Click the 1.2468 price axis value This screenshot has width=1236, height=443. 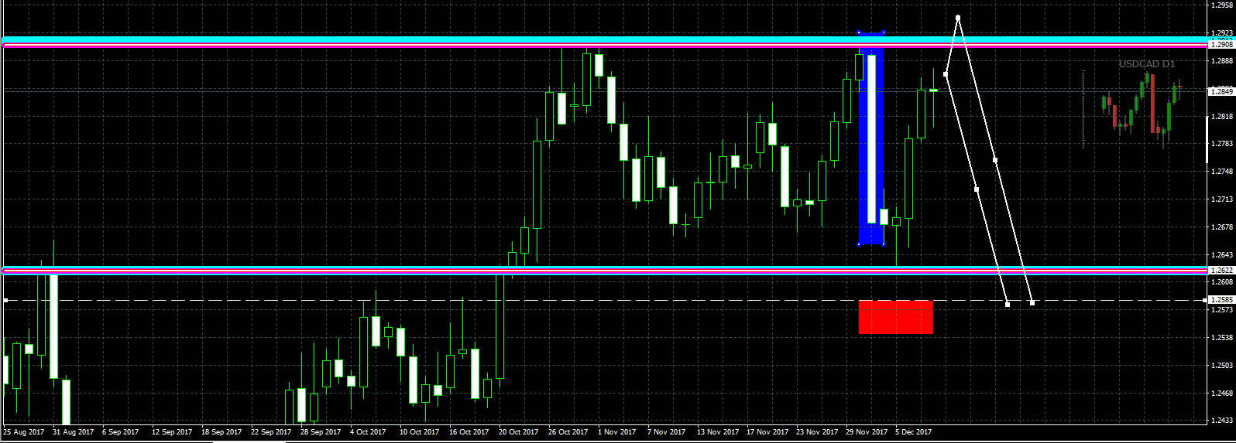pyautogui.click(x=1222, y=394)
